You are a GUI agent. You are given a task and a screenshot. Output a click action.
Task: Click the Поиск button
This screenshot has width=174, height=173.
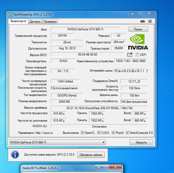[x=138, y=29]
